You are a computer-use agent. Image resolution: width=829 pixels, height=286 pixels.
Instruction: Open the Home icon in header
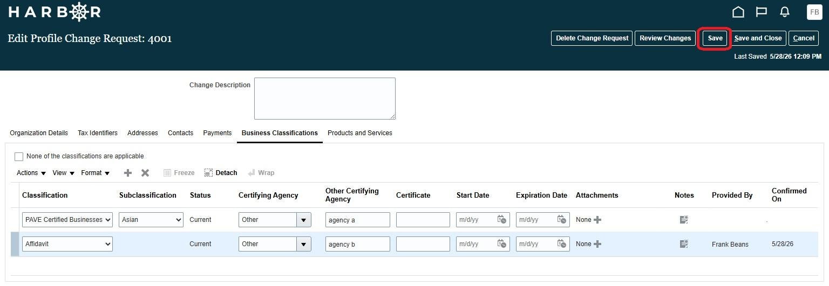(738, 12)
